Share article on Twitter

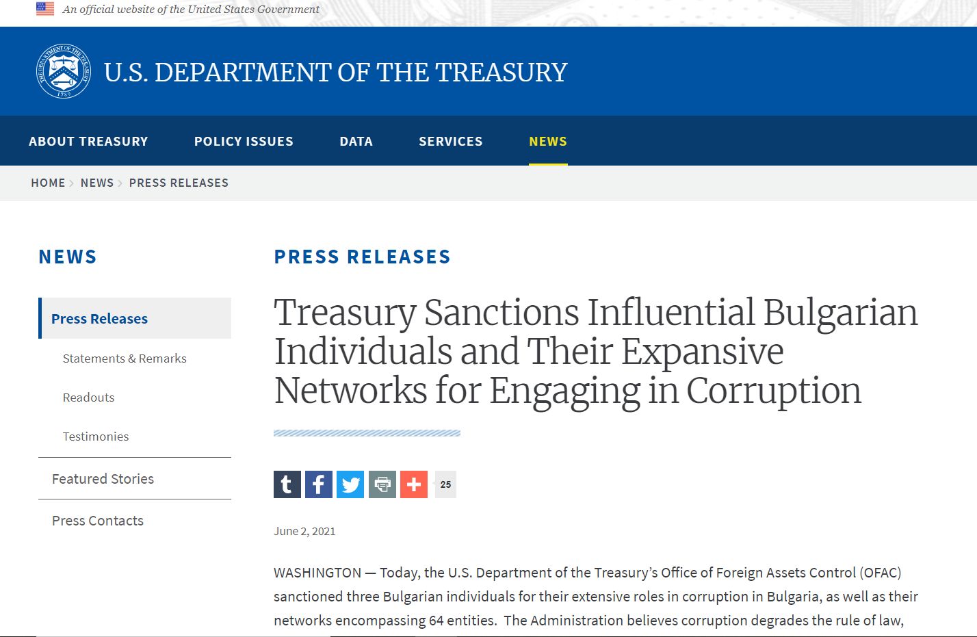point(350,484)
